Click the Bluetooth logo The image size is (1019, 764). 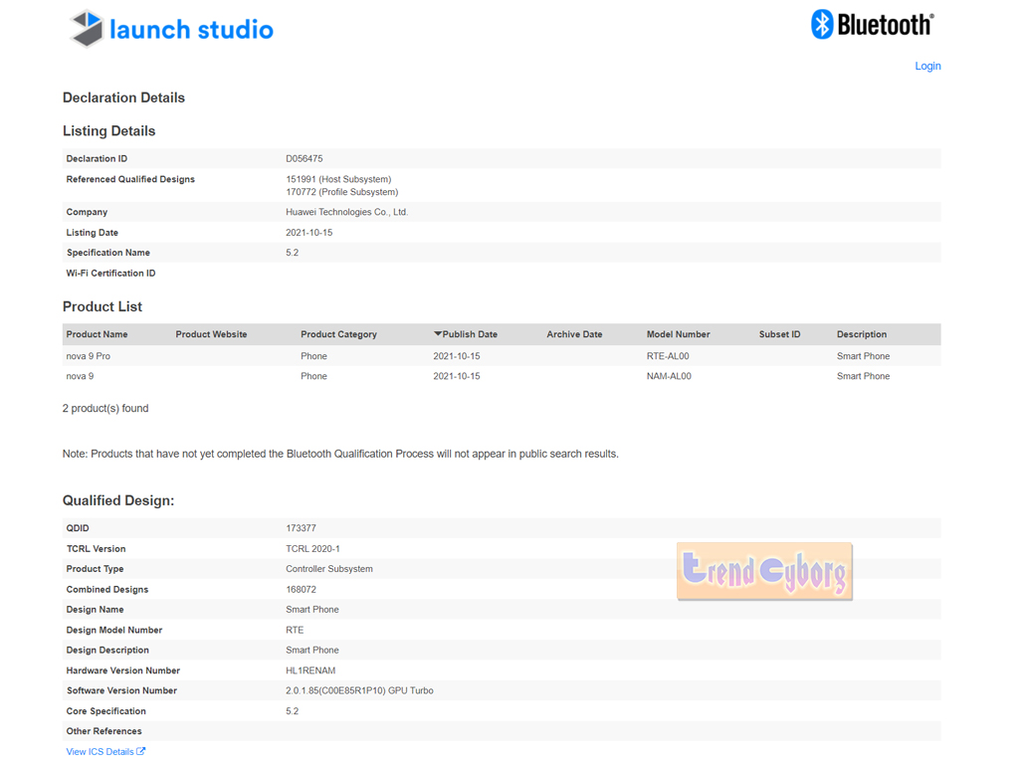click(x=872, y=25)
